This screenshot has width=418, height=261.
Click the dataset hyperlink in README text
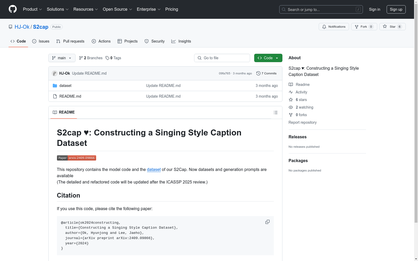point(154,169)
